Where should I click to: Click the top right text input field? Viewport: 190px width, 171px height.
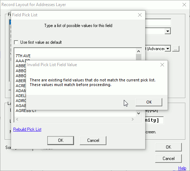click(x=158, y=22)
